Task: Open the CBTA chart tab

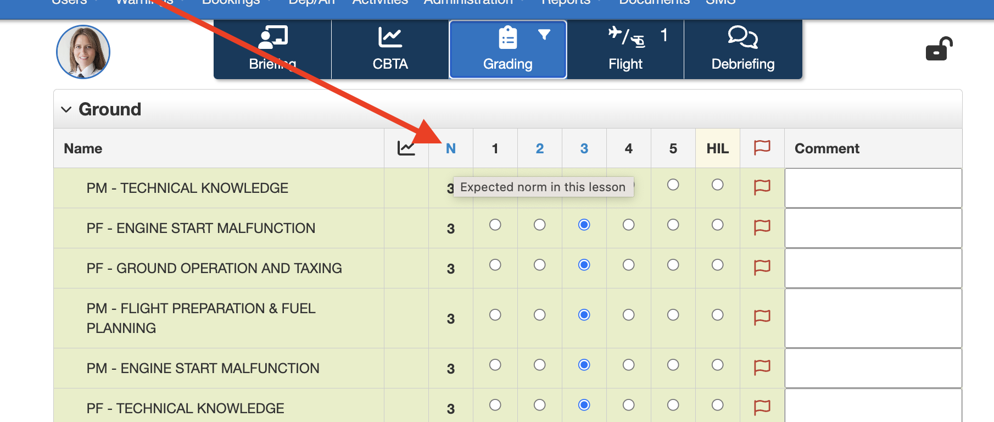Action: pyautogui.click(x=390, y=49)
